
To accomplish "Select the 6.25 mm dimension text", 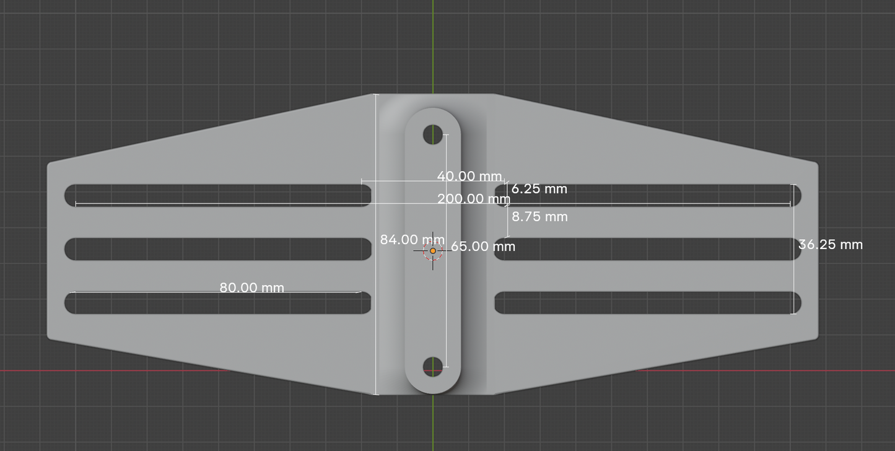I will tap(539, 189).
